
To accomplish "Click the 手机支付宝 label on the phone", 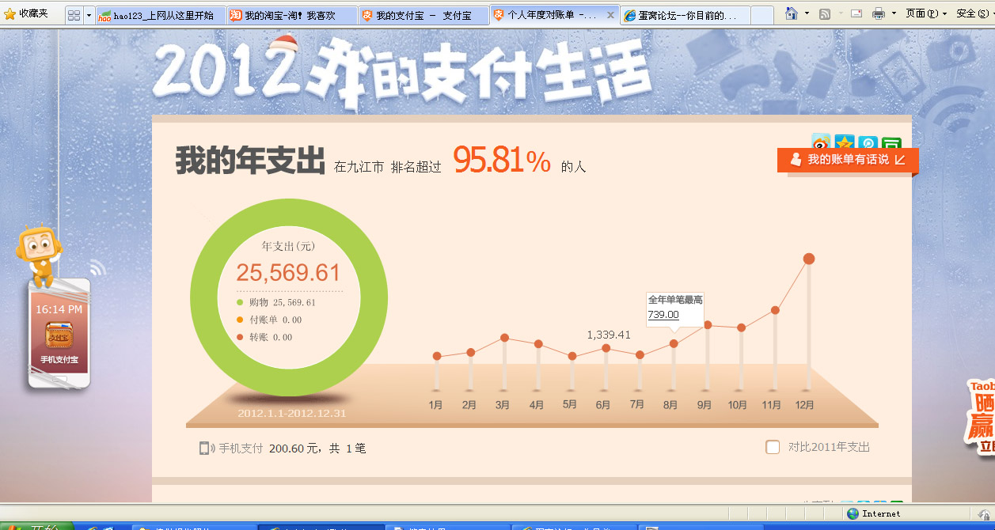I will coord(59,360).
